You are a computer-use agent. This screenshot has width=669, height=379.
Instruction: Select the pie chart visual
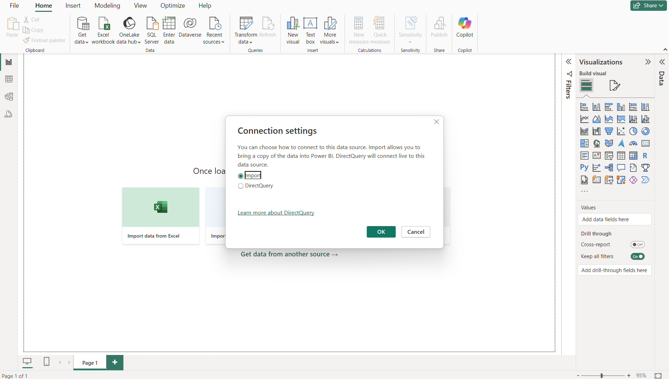coord(633,131)
